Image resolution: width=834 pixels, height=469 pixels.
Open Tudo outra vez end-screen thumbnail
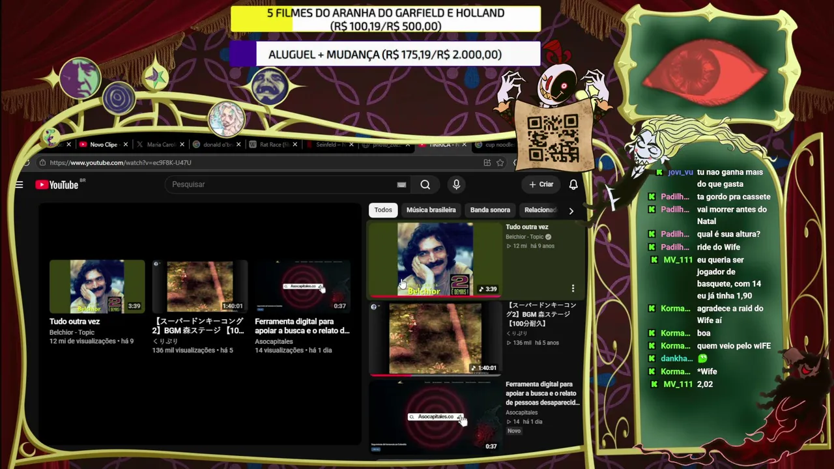(97, 287)
